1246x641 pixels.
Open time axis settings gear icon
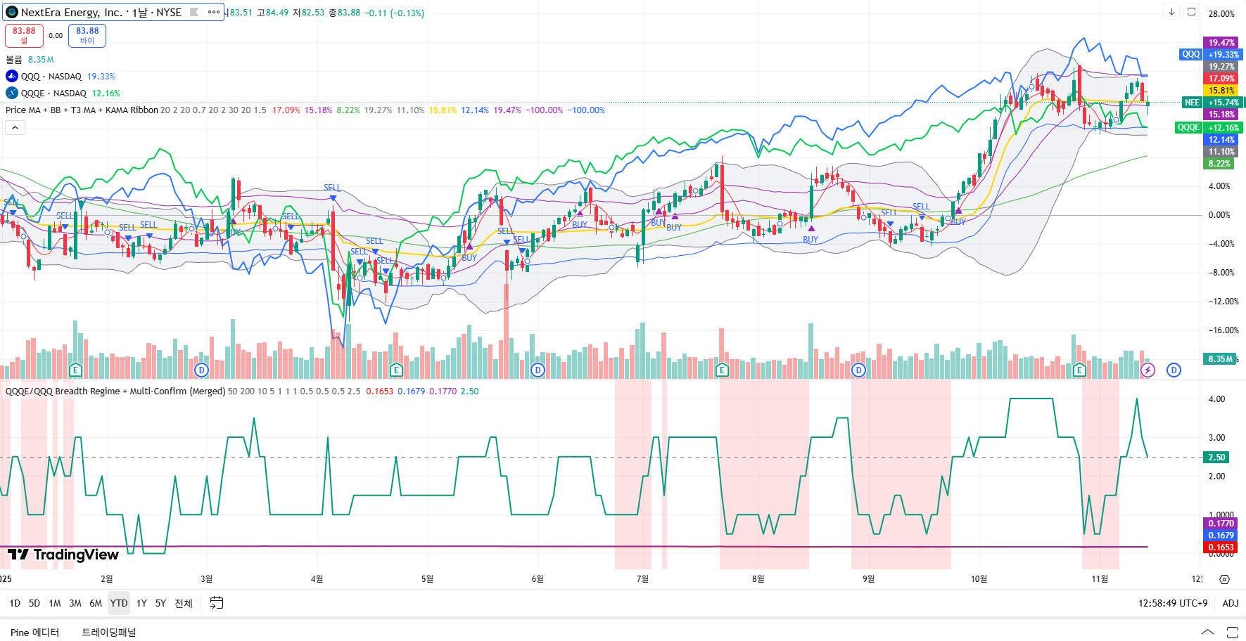click(x=1224, y=579)
